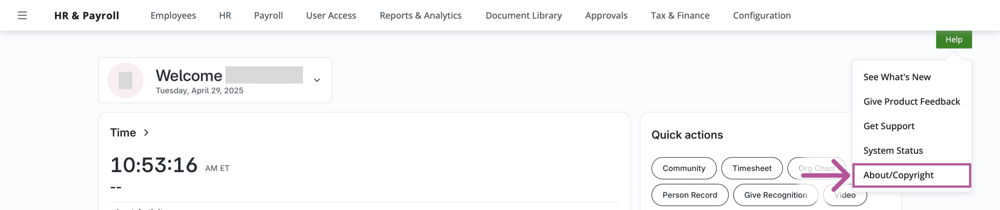Select the Approvals menu item
Viewport: 1000px width, 210px height.
pos(606,16)
